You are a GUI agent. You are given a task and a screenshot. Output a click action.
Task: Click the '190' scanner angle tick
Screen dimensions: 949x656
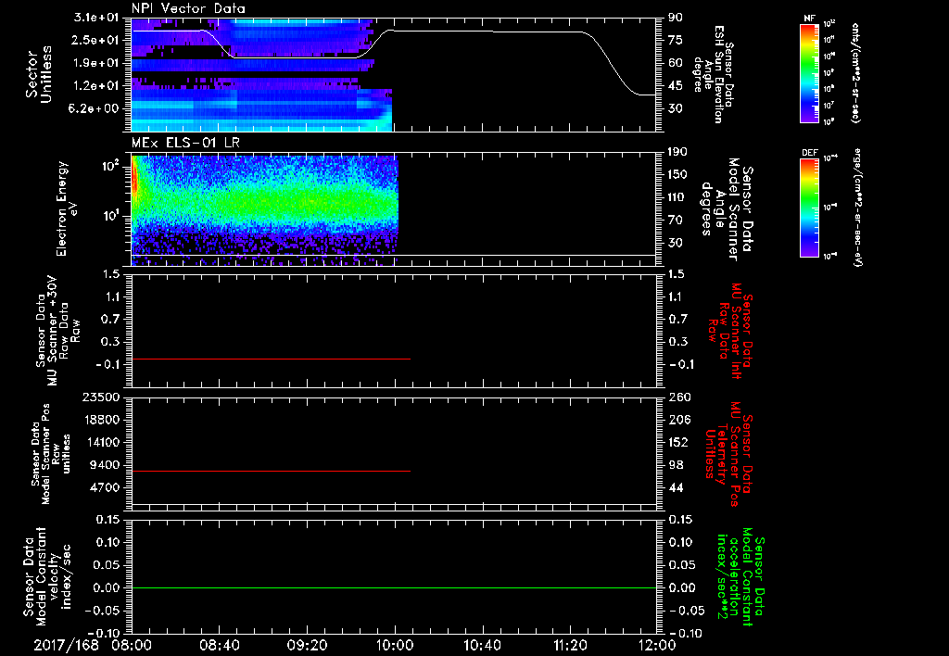(677, 152)
